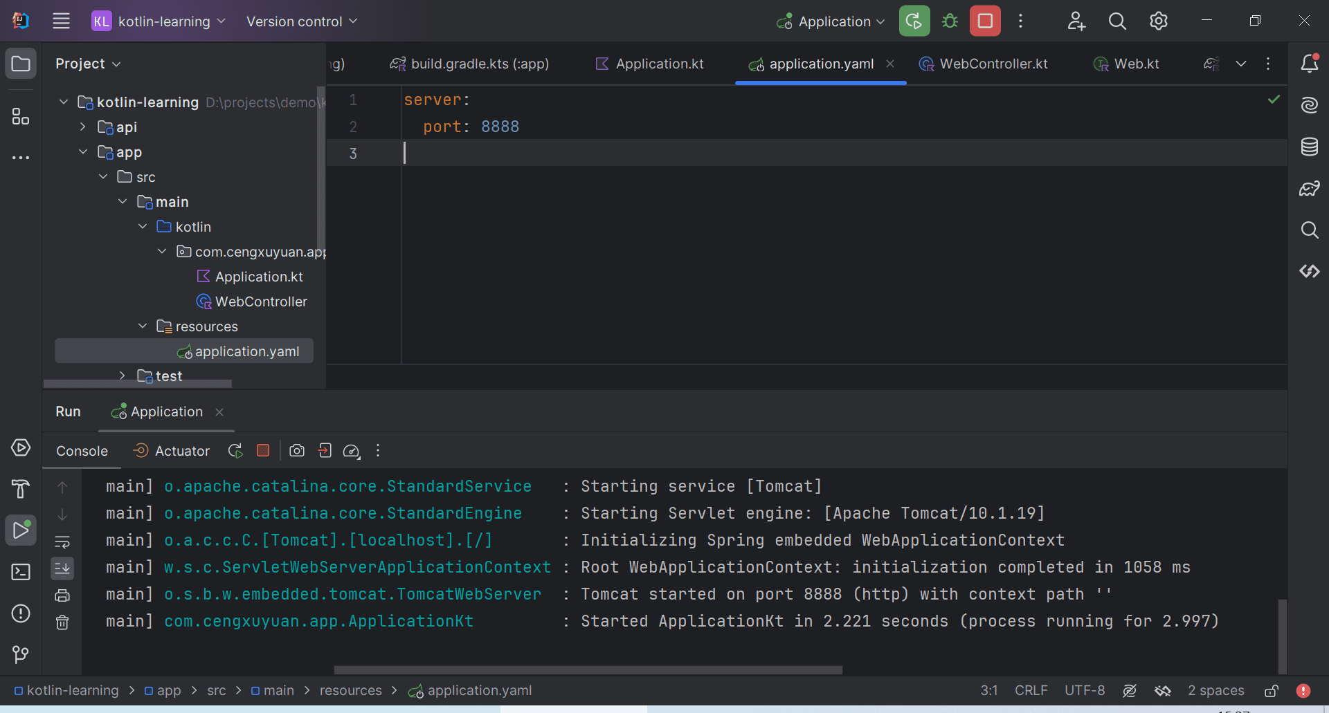Toggle read-only lock in status bar
Viewport: 1329px width, 713px height.
pyautogui.click(x=1272, y=691)
